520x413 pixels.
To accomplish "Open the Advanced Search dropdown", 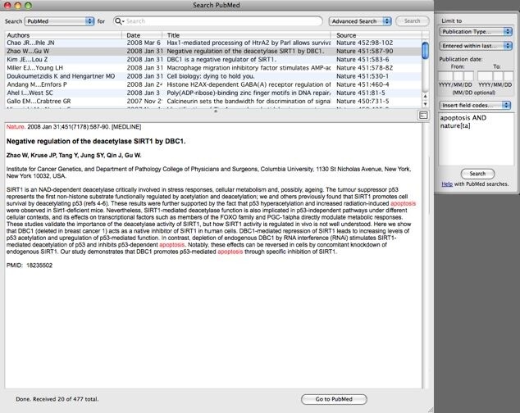I will 360,21.
